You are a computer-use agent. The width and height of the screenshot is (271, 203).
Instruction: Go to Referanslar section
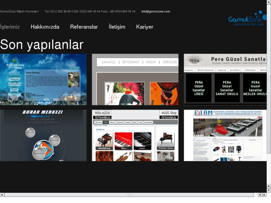coord(84,27)
